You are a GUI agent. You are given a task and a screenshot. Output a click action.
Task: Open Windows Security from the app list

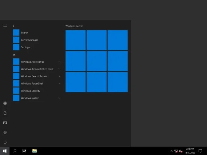point(37,91)
